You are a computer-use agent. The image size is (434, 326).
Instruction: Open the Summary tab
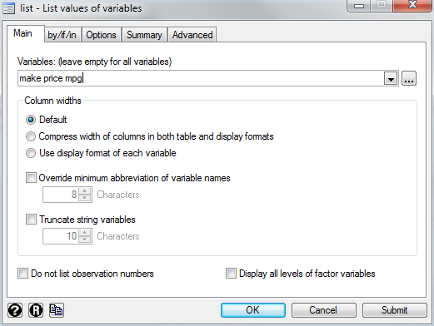144,35
